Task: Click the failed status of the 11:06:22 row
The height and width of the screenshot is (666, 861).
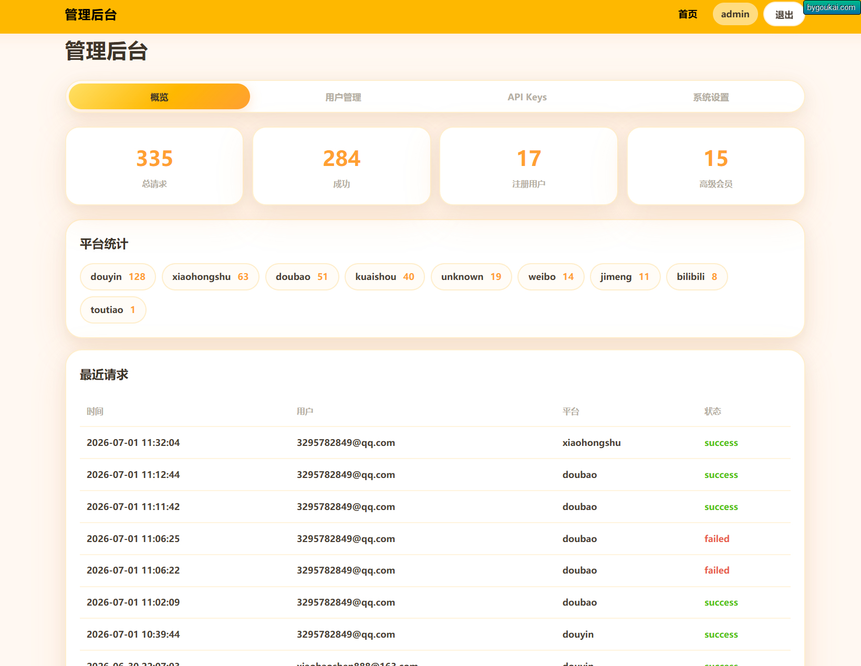Action: [717, 570]
